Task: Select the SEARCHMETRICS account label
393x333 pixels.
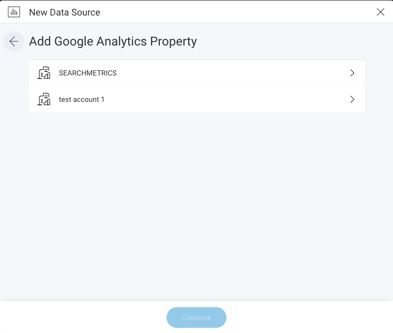Action: 87,73
